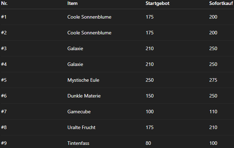Click the Sofortkauf column header
The height and width of the screenshot is (148, 234).
click(219, 4)
